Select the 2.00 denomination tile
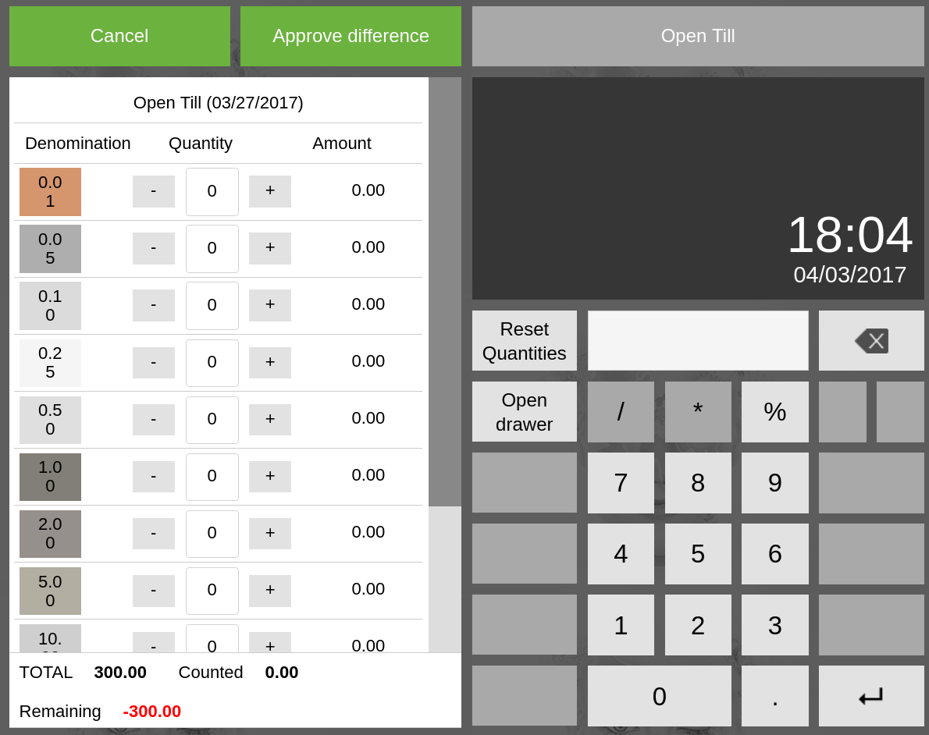The image size is (929, 735). [50, 534]
